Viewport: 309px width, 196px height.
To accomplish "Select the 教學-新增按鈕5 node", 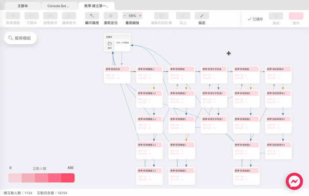I will point(246,176).
